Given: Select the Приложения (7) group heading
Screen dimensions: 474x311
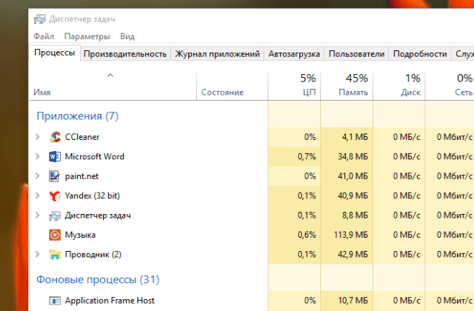Looking at the screenshot, I should 77,116.
